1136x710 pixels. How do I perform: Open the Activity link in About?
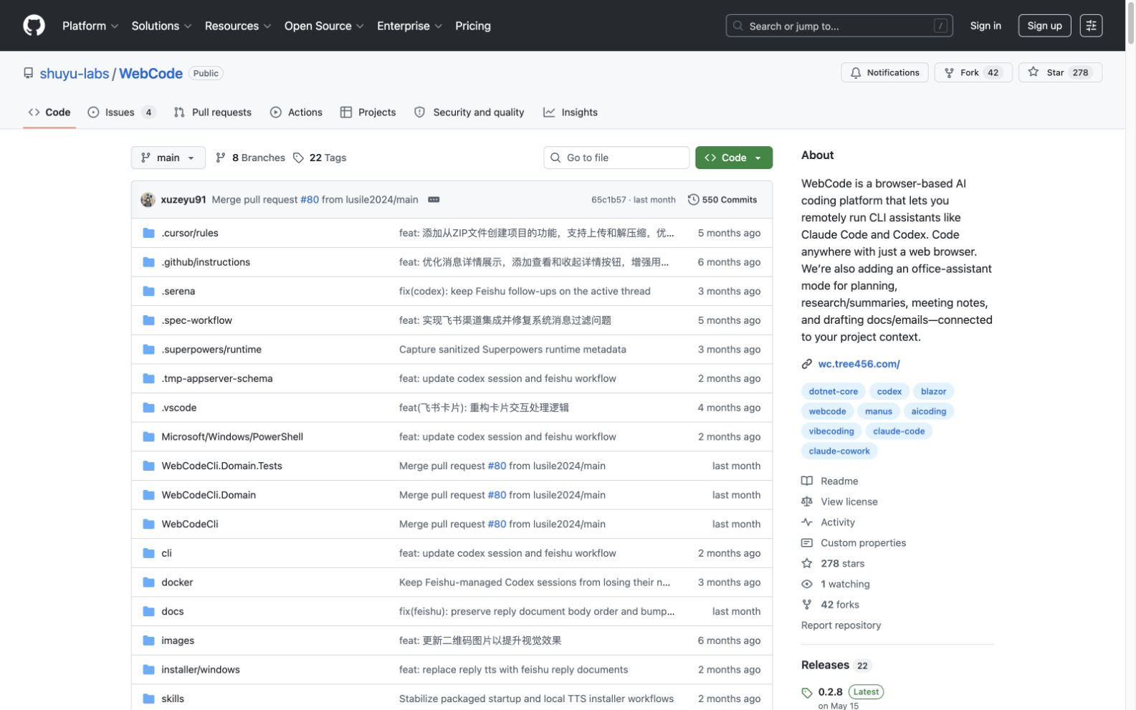[x=828, y=523]
